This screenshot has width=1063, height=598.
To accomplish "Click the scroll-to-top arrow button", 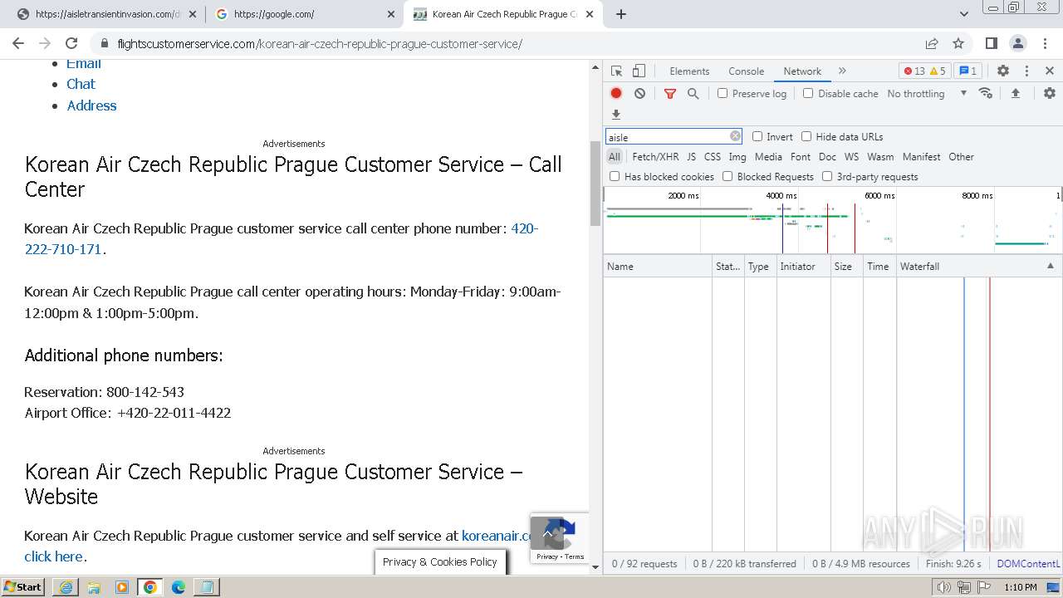I will tap(547, 532).
